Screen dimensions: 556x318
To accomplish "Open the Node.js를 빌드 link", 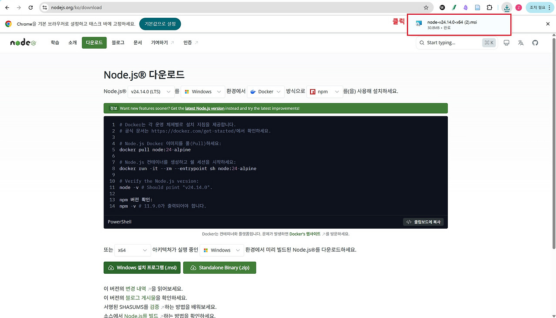I will click(x=144, y=316).
